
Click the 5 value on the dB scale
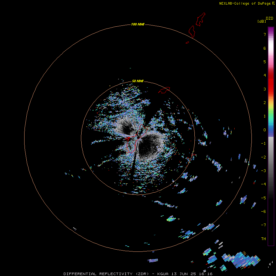point(265,62)
